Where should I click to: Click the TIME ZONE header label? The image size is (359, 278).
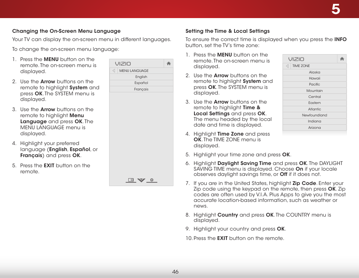coord(301,66)
